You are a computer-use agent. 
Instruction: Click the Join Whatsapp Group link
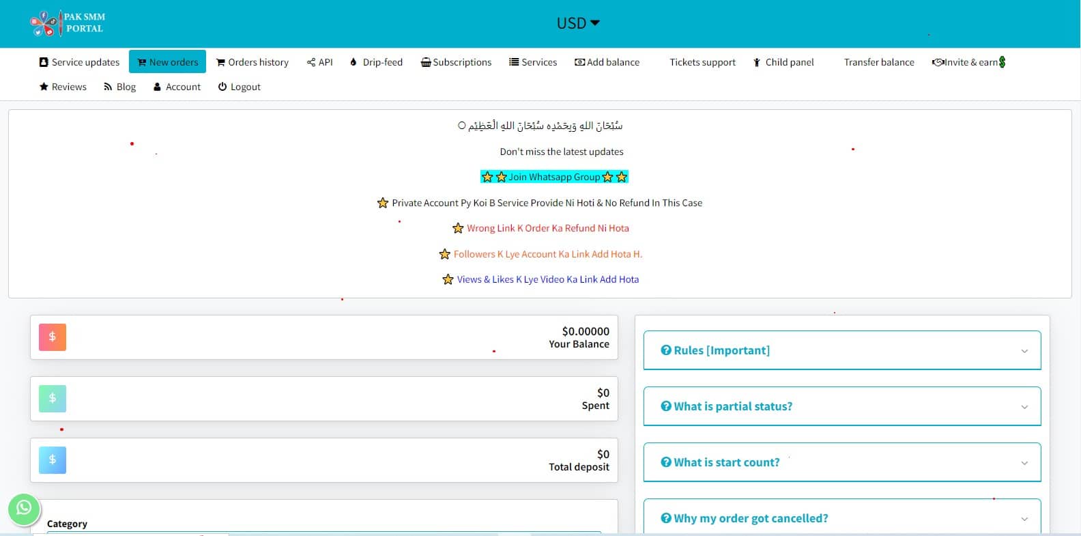[554, 177]
